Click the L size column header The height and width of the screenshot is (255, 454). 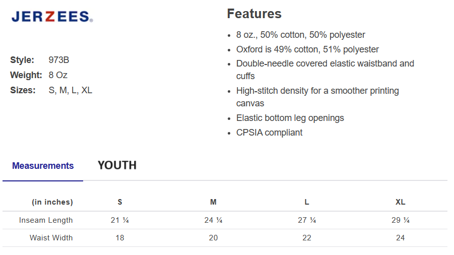pyautogui.click(x=307, y=202)
